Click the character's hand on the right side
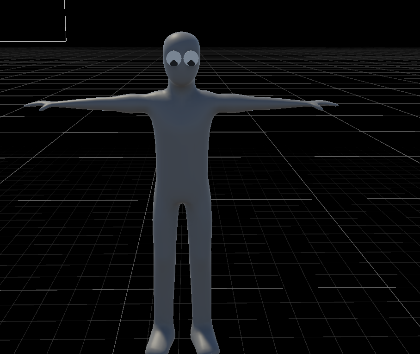Viewport: 420px width, 354px height. [325, 104]
